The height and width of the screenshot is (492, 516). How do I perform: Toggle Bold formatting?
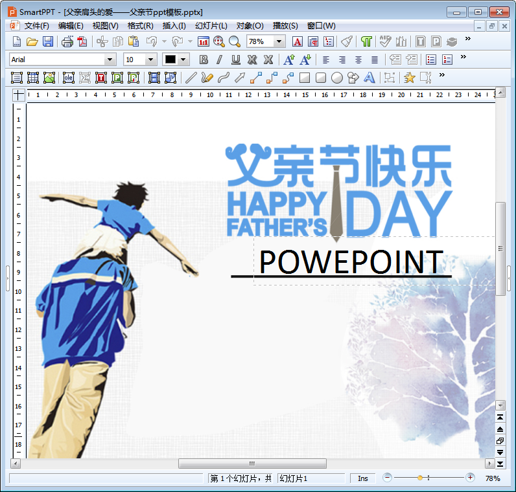204,60
